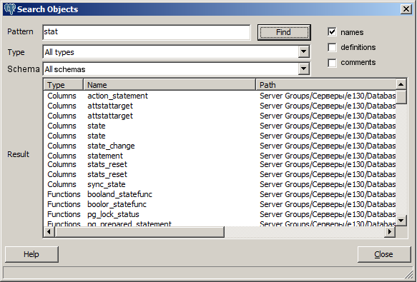Click the down arrow of the vertical scrollbar
The width and height of the screenshot is (417, 282).
click(401, 221)
